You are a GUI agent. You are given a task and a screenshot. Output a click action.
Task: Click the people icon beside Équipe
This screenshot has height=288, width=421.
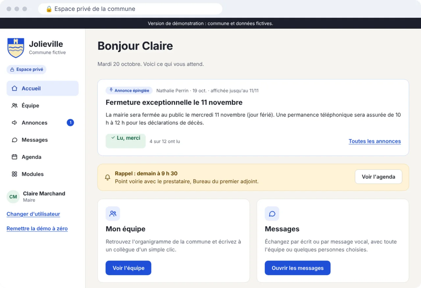click(x=14, y=105)
